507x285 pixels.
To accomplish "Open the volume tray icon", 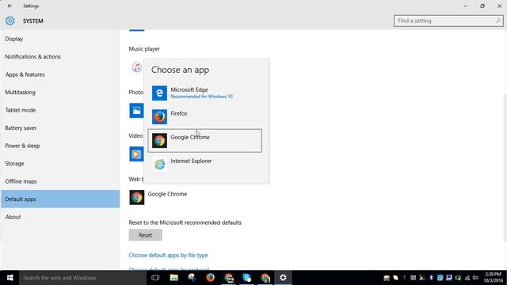I will [x=475, y=278].
